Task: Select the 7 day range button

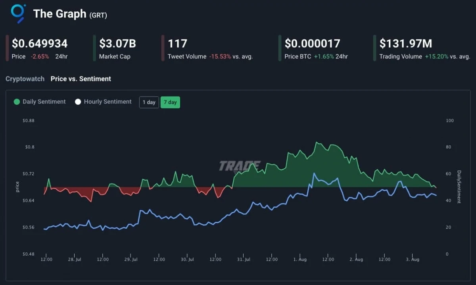Action: coord(170,102)
